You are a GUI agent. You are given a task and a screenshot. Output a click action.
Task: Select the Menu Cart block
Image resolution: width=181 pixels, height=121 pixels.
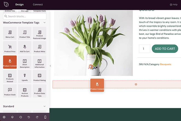10,33
